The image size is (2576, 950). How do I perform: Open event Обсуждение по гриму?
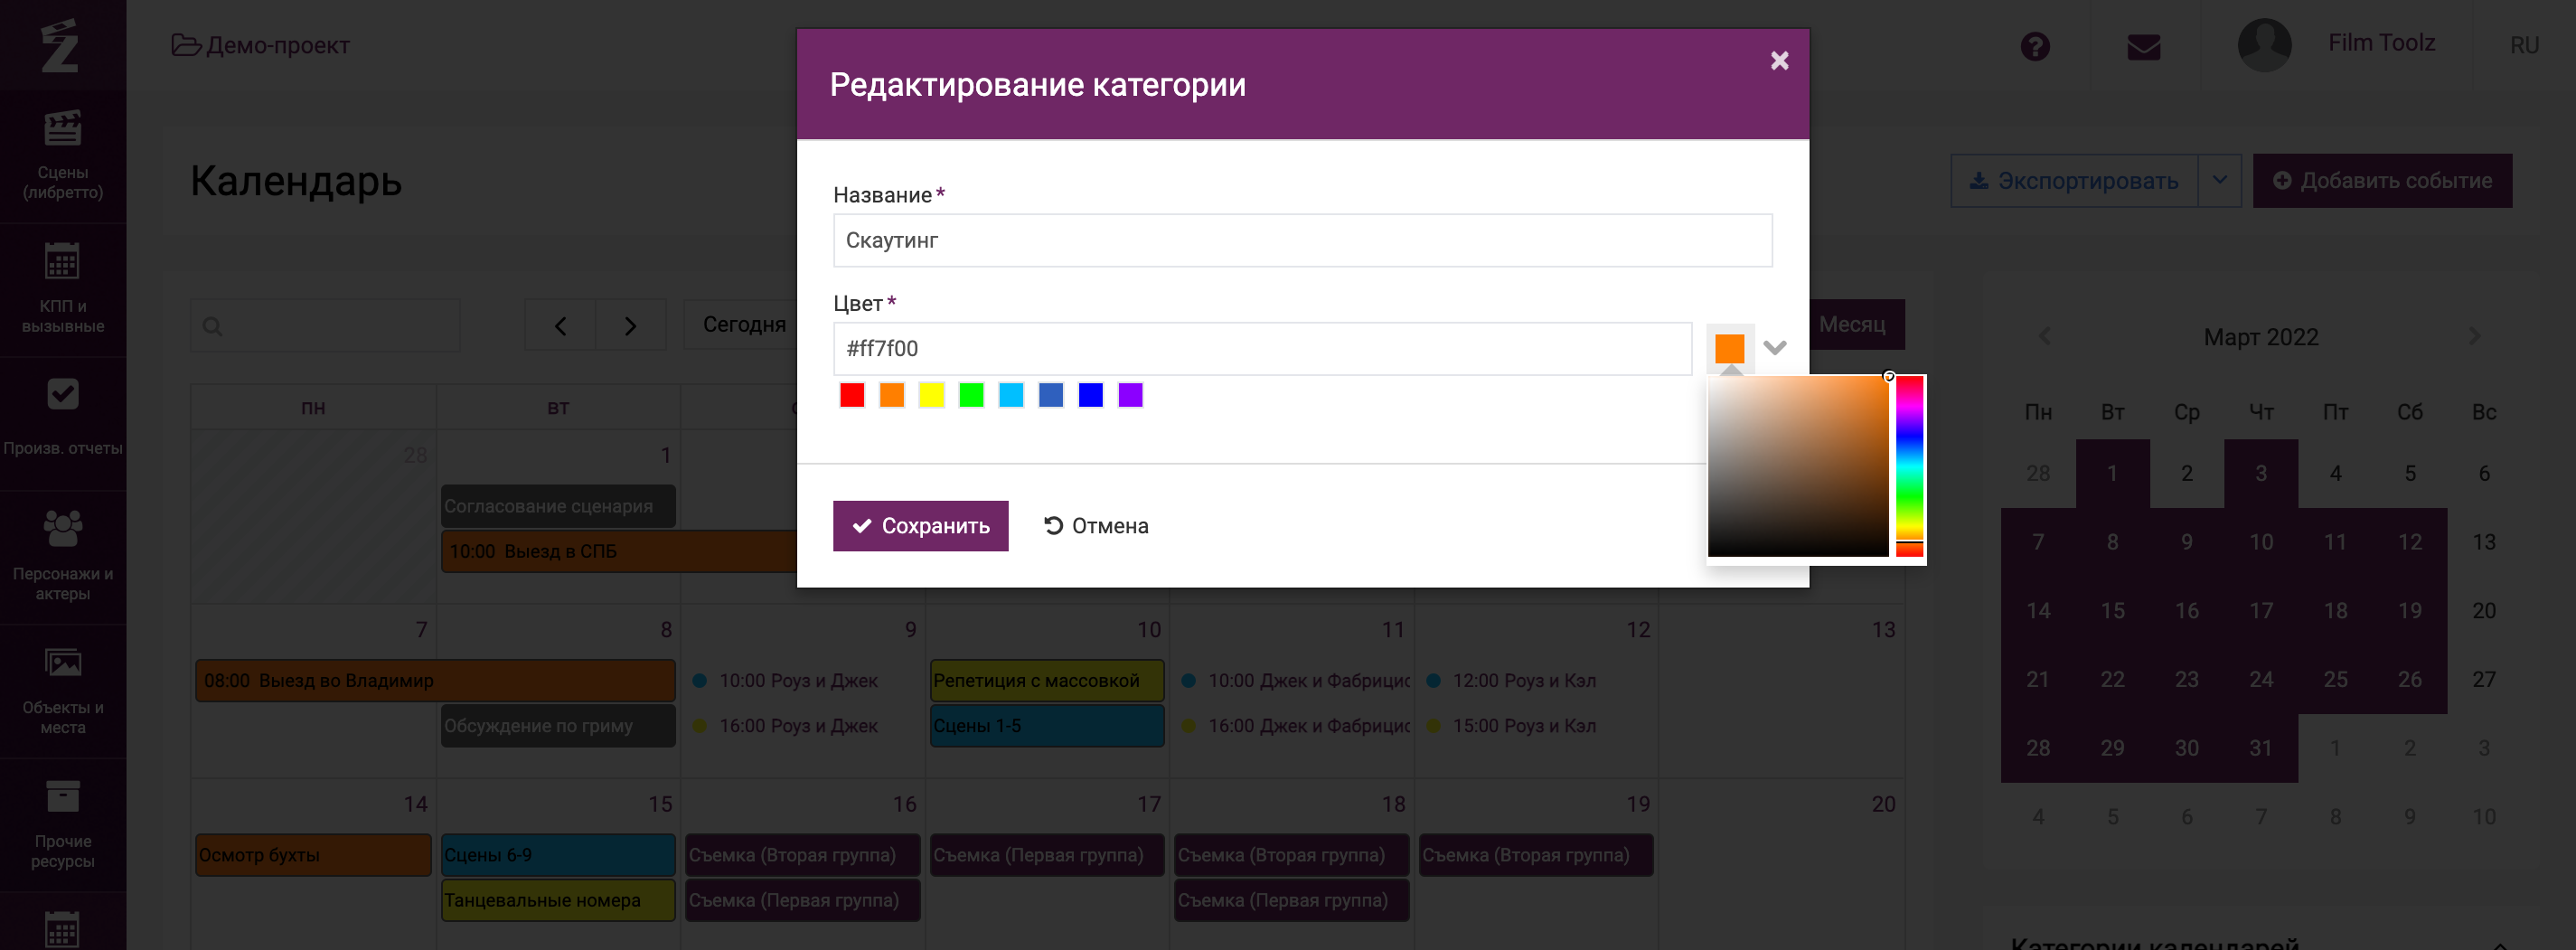pyautogui.click(x=558, y=726)
